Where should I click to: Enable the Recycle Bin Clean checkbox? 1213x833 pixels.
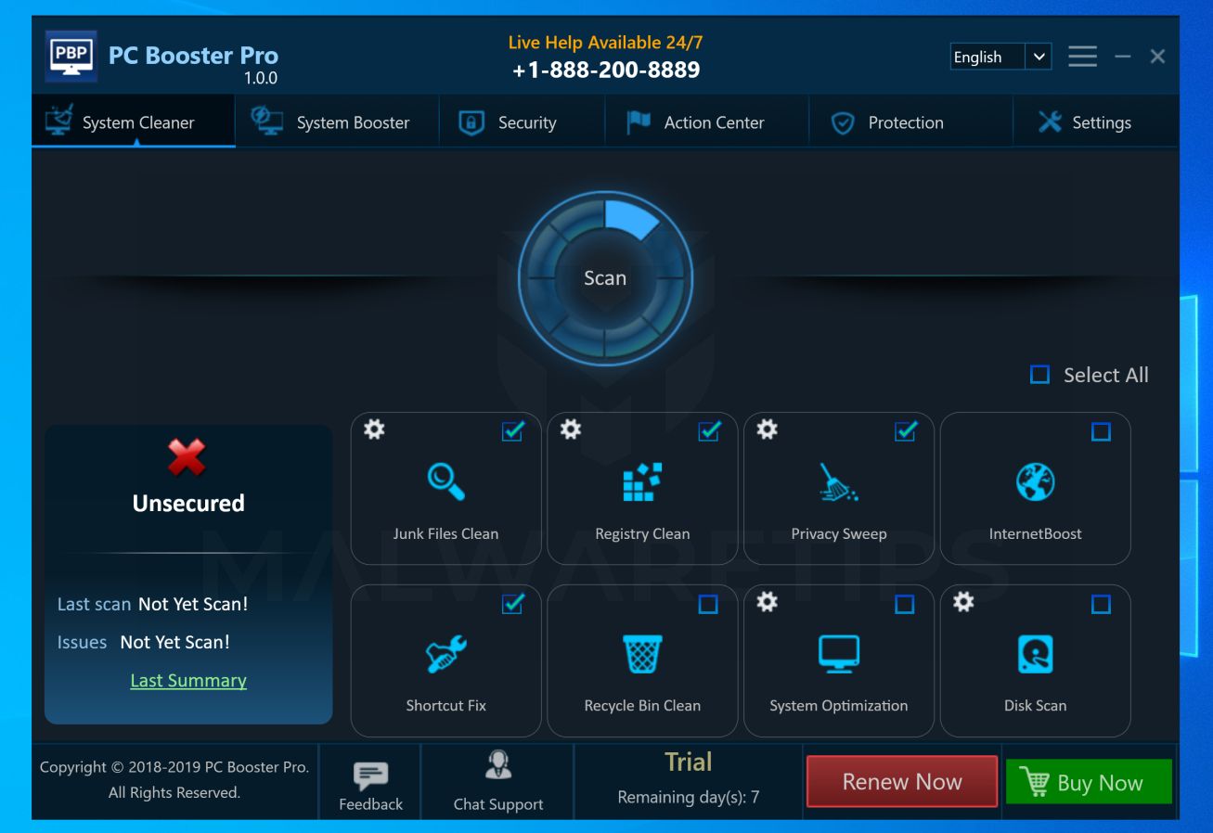click(708, 605)
